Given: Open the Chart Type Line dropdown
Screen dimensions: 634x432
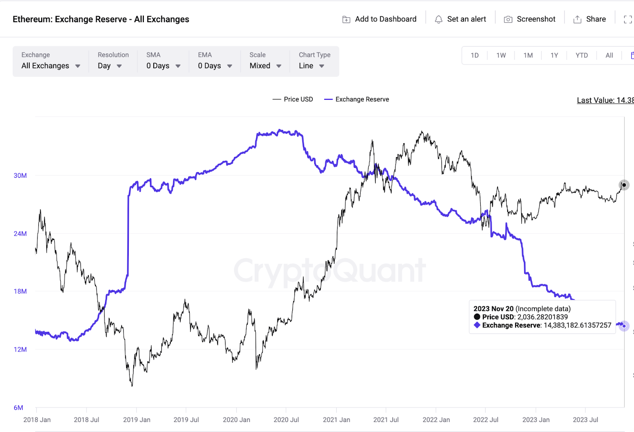Looking at the screenshot, I should (x=311, y=66).
